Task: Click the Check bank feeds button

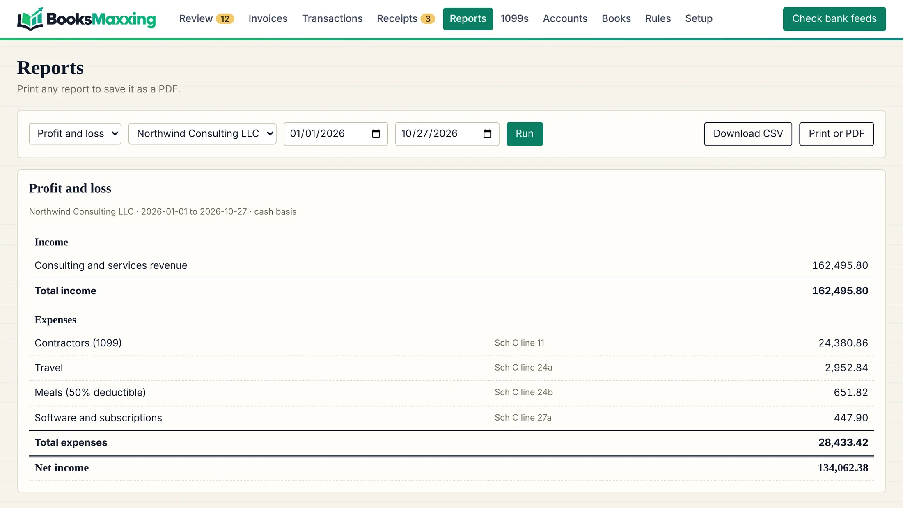Action: (x=834, y=19)
